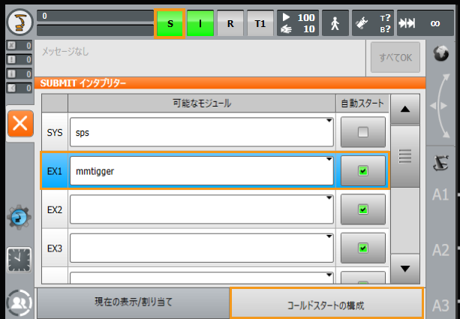Open the T1 operating mode indicator
Screen dimensions: 460x319
coord(260,23)
